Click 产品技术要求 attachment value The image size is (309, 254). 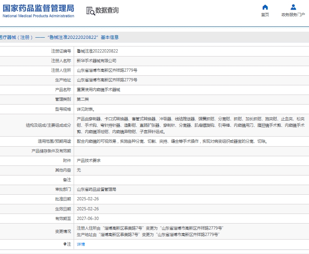[89, 161]
